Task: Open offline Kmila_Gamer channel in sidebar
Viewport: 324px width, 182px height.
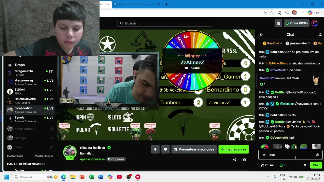Action: 30,129
